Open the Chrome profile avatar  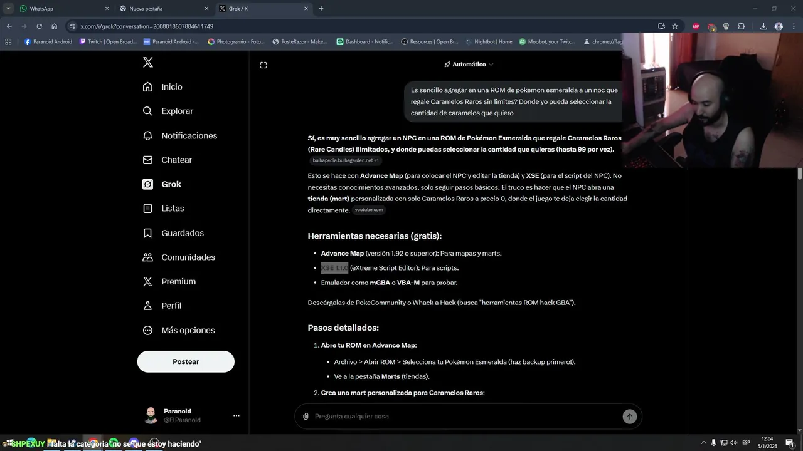(x=779, y=26)
